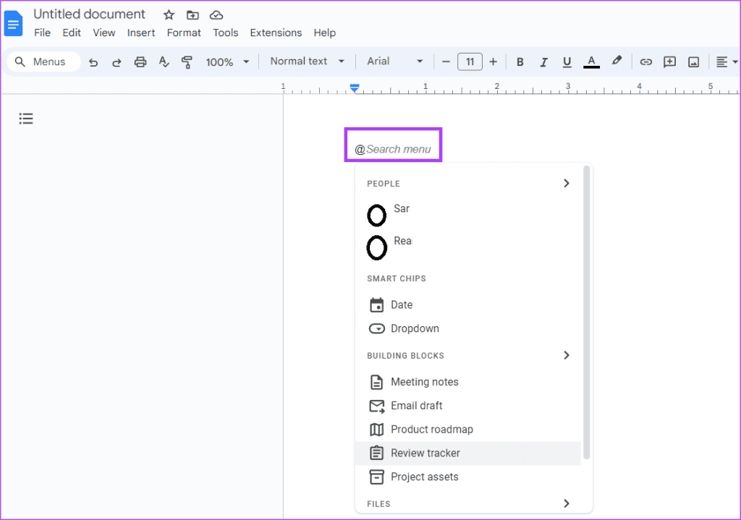741x520 pixels.
Task: Expand the People section arrow
Action: (x=566, y=183)
